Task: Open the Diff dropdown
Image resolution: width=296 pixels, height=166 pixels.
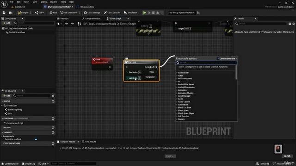Action: click(x=39, y=12)
